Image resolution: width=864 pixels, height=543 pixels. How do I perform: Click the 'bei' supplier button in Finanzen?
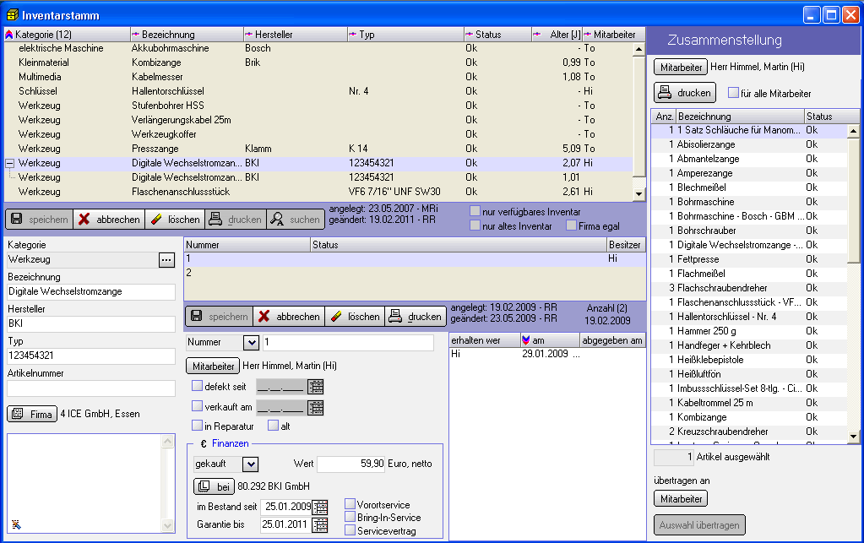click(x=215, y=486)
